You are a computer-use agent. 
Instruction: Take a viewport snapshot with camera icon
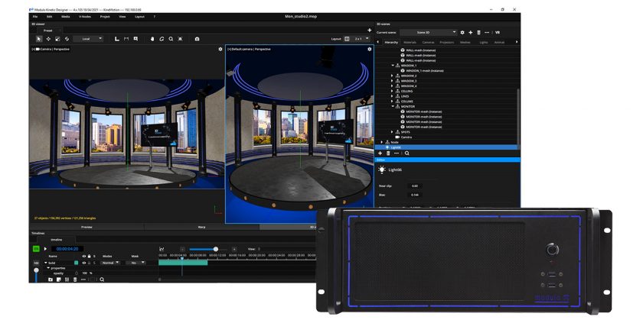pyautogui.click(x=197, y=39)
